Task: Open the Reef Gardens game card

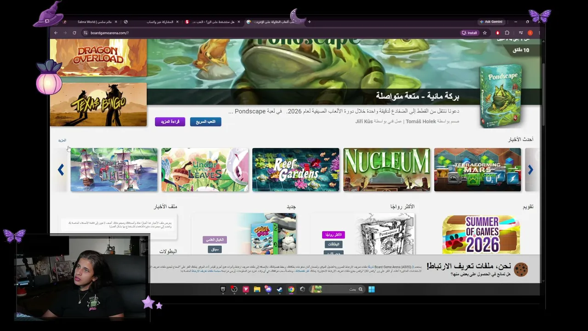Action: (x=296, y=170)
